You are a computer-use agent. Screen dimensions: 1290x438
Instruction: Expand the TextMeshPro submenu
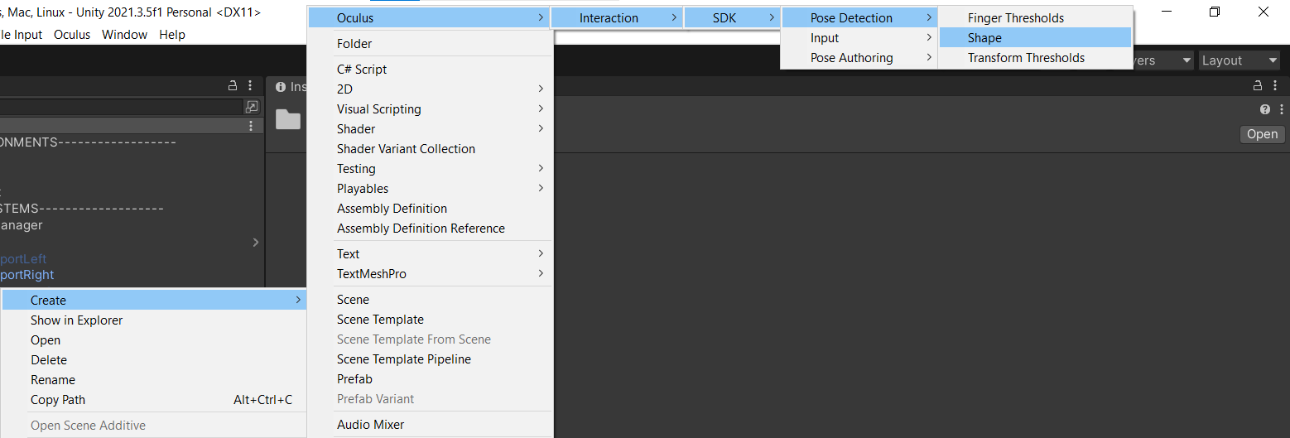429,274
